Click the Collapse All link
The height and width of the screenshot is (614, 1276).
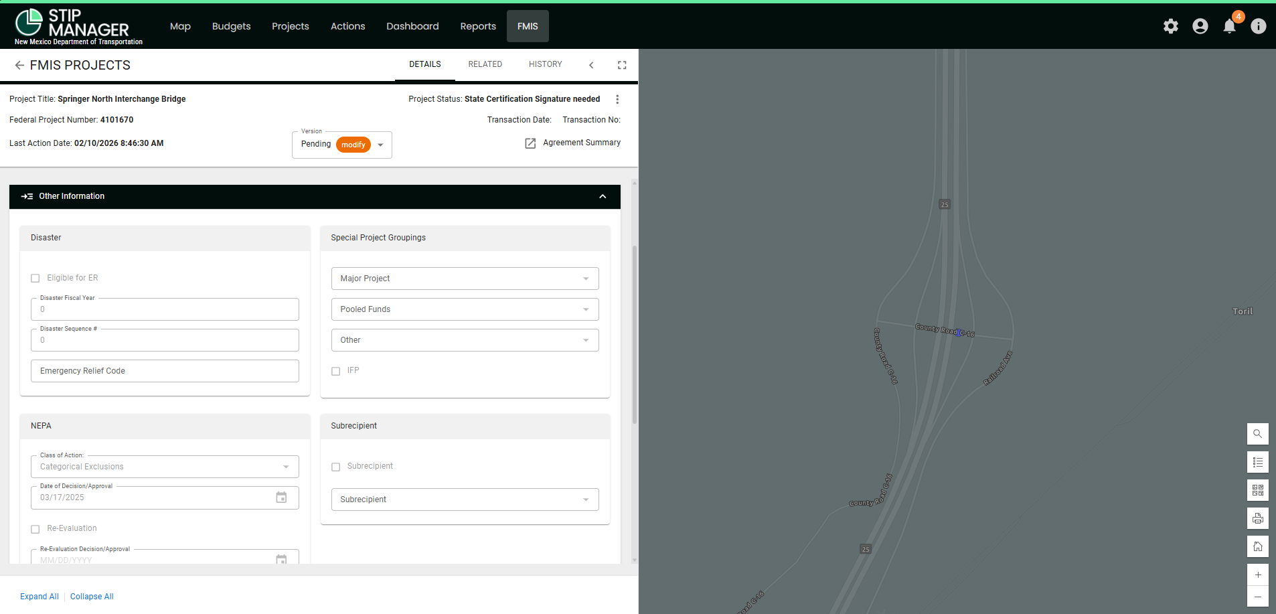pos(92,597)
